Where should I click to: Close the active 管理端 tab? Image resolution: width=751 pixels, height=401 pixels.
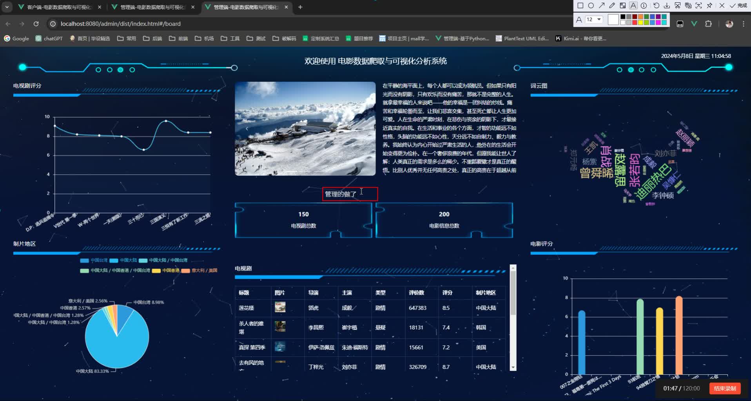click(x=287, y=7)
